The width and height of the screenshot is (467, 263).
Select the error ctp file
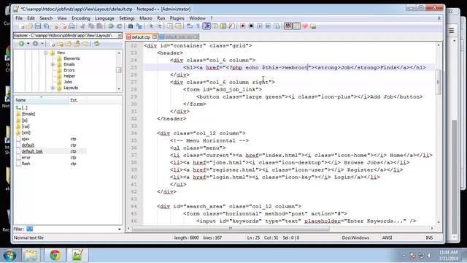[26, 158]
